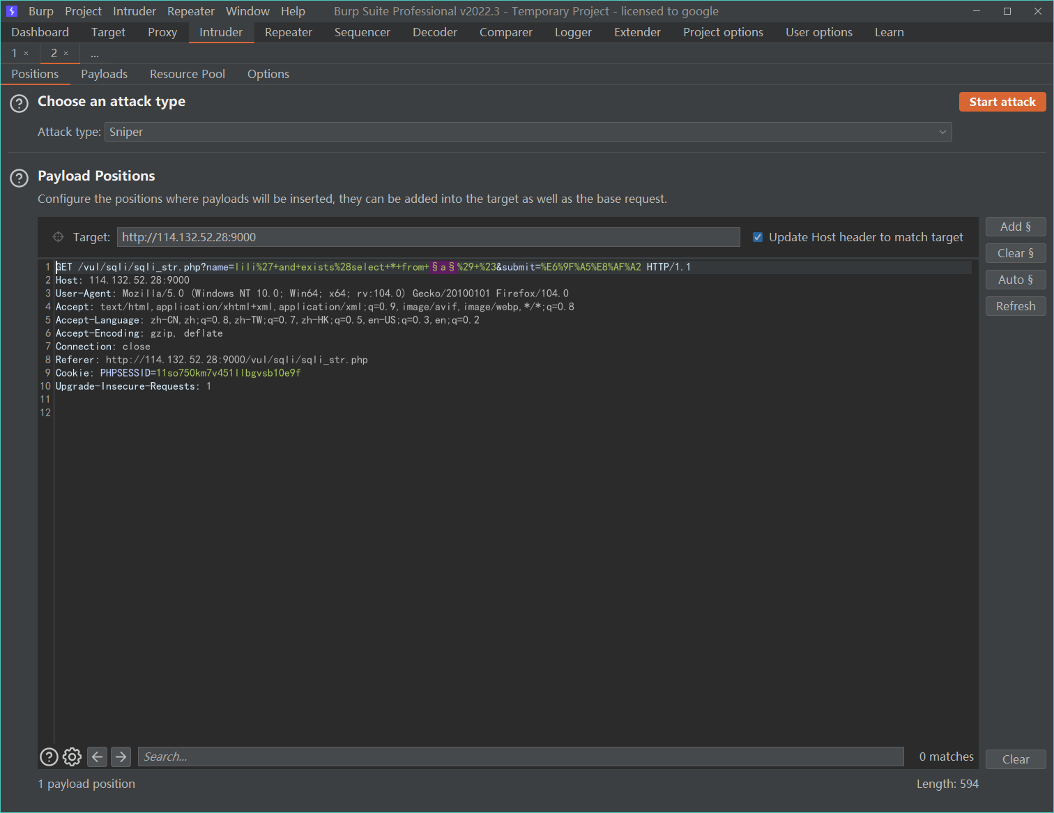The width and height of the screenshot is (1054, 813).
Task: Click the PHPSESSID cookie value
Action: pyautogui.click(x=229, y=373)
